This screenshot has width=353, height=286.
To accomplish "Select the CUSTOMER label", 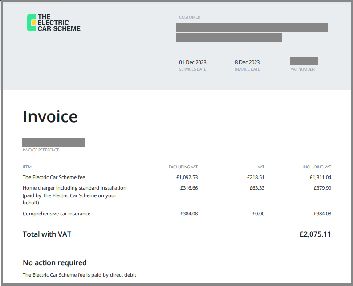I will [190, 17].
